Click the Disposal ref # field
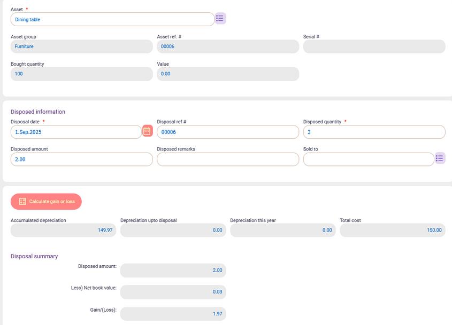 [227, 132]
